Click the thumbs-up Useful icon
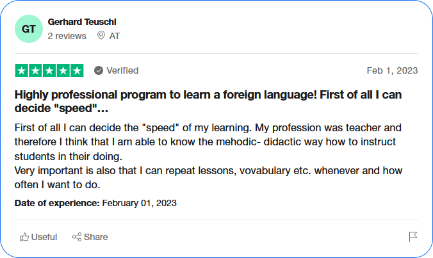433x258 pixels. click(24, 237)
